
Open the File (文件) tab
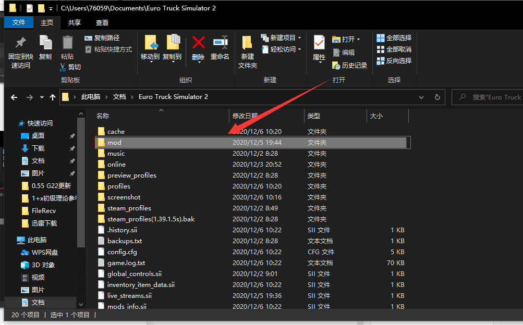click(x=19, y=22)
